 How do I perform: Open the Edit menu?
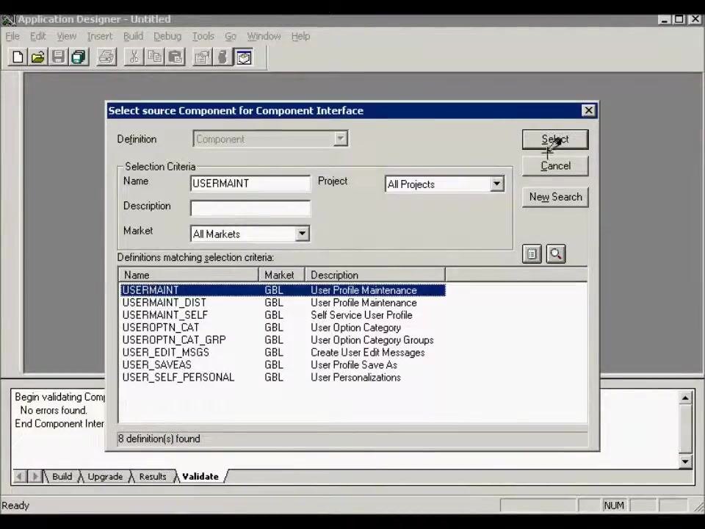click(37, 36)
